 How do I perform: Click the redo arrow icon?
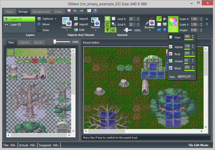coord(81,11)
